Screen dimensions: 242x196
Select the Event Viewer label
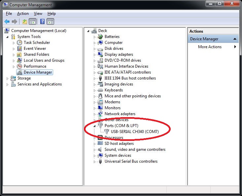(x=35, y=49)
